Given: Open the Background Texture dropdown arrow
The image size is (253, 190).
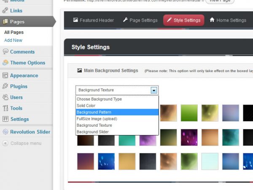Looking at the screenshot, I should point(154,90).
